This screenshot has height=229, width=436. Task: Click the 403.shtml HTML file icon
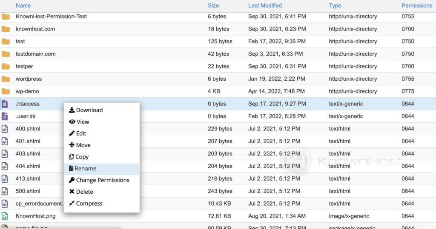[x=5, y=154]
